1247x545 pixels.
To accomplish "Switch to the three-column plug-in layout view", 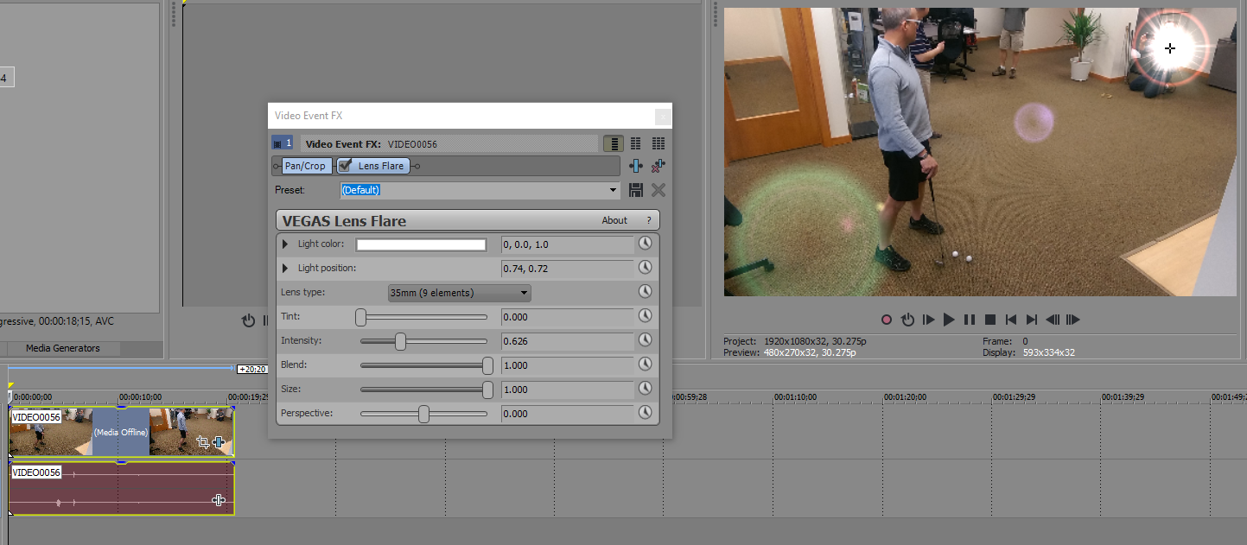I will (658, 143).
